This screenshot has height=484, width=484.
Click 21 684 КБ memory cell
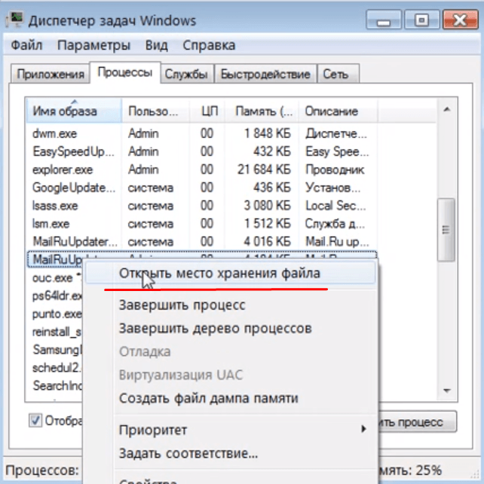click(264, 170)
